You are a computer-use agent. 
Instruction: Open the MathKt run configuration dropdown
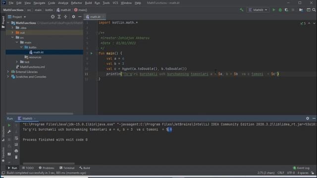pos(258,10)
